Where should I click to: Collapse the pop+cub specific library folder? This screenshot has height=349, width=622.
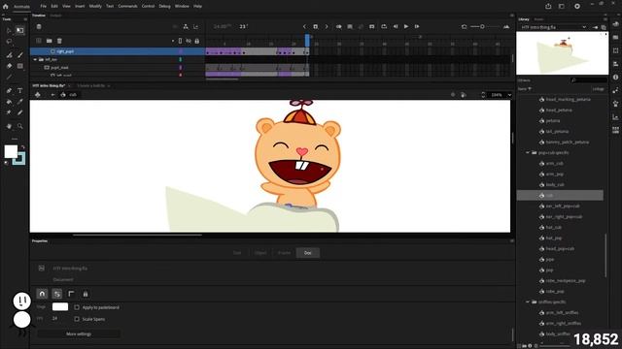tap(528, 153)
